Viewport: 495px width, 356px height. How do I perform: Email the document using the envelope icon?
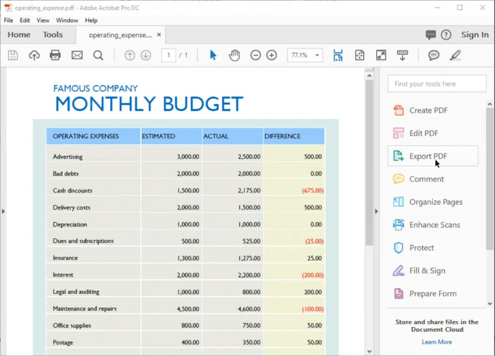pyautogui.click(x=77, y=55)
